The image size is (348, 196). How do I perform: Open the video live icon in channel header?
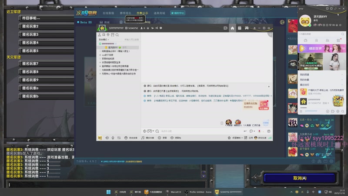point(225,28)
